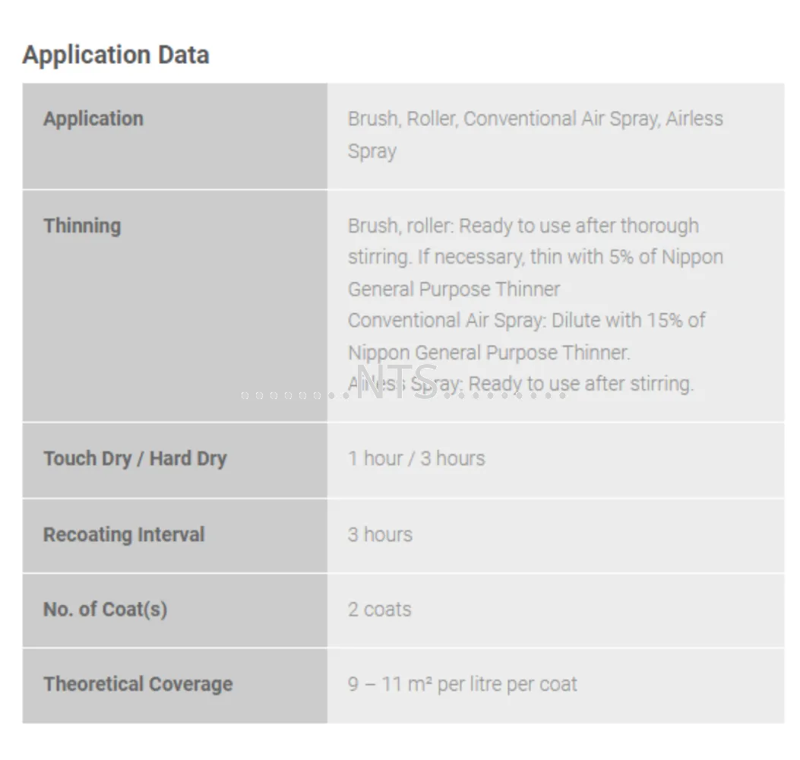Click the 2 coats value
This screenshot has height=760, width=800.
point(380,609)
